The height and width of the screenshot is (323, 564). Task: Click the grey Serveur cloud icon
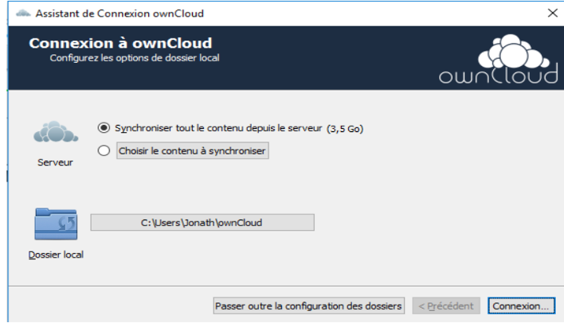point(56,132)
